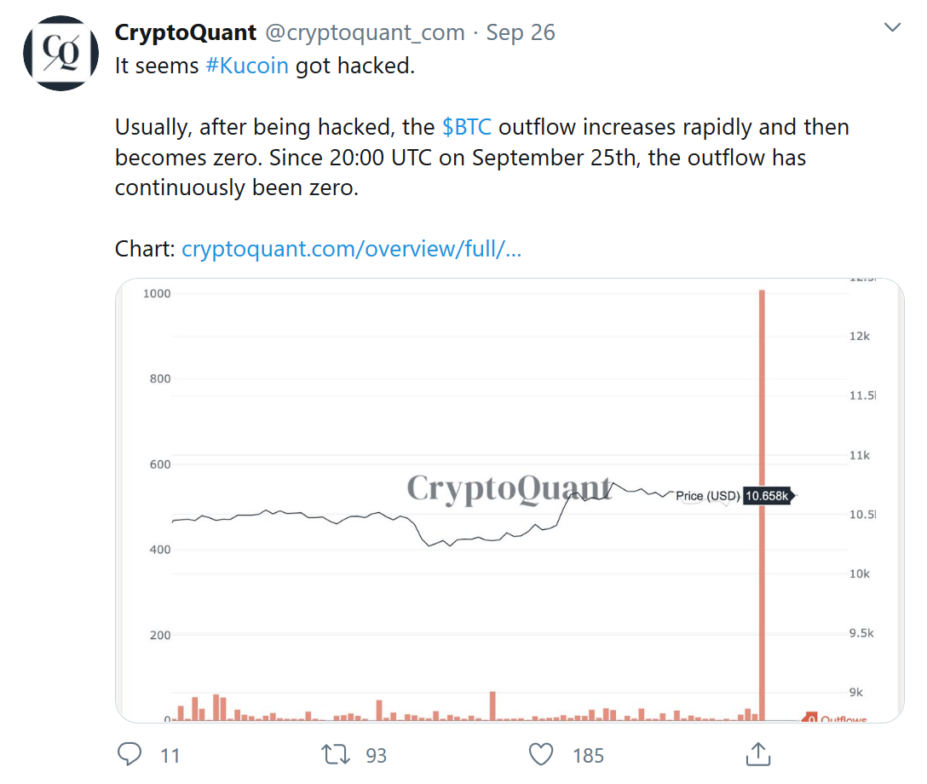
Task: Click the reply speech bubble icon
Action: 130,754
